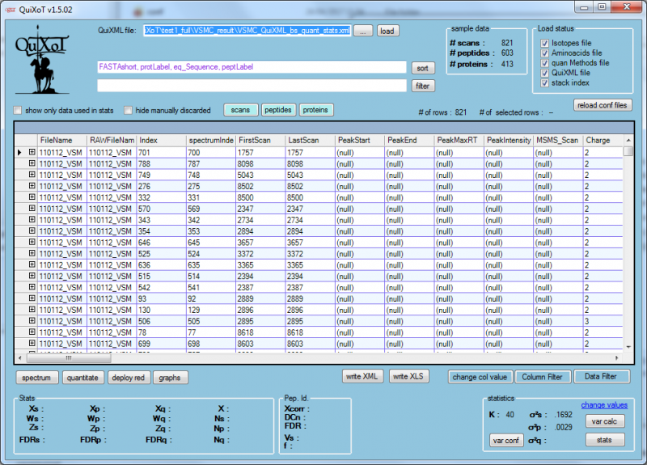The image size is (647, 465).
Task: Click the sort button
Action: pyautogui.click(x=422, y=68)
